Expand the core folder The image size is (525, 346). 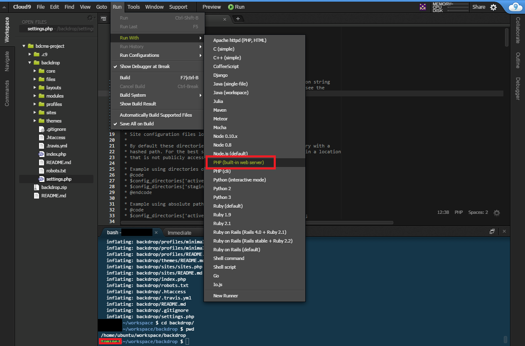[35, 71]
